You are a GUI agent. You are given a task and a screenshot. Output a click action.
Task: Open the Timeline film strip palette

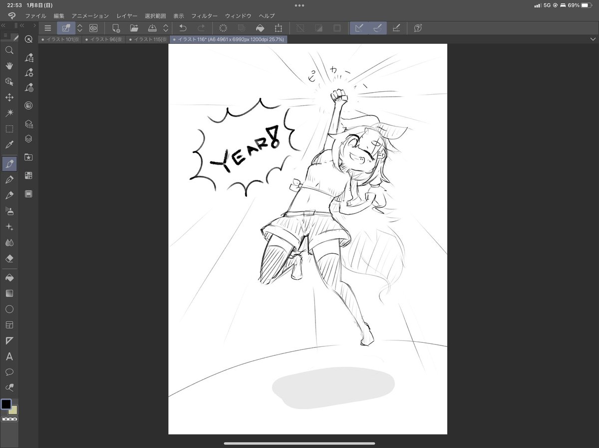coord(28,194)
